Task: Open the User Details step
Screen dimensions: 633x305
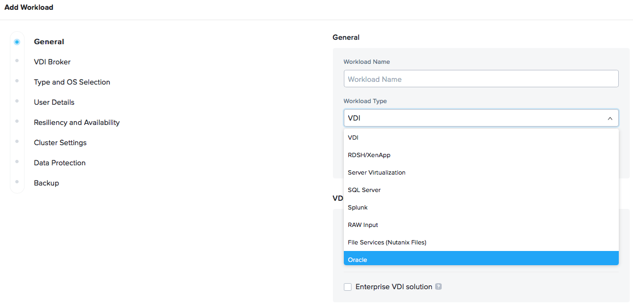Action: click(x=54, y=102)
